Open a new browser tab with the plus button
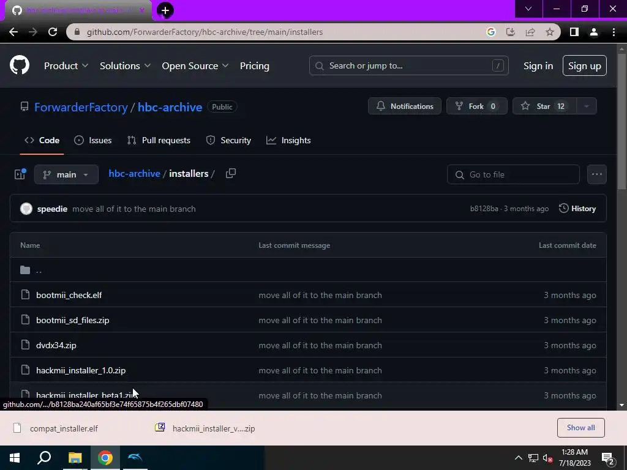This screenshot has height=470, width=627. pos(165,10)
